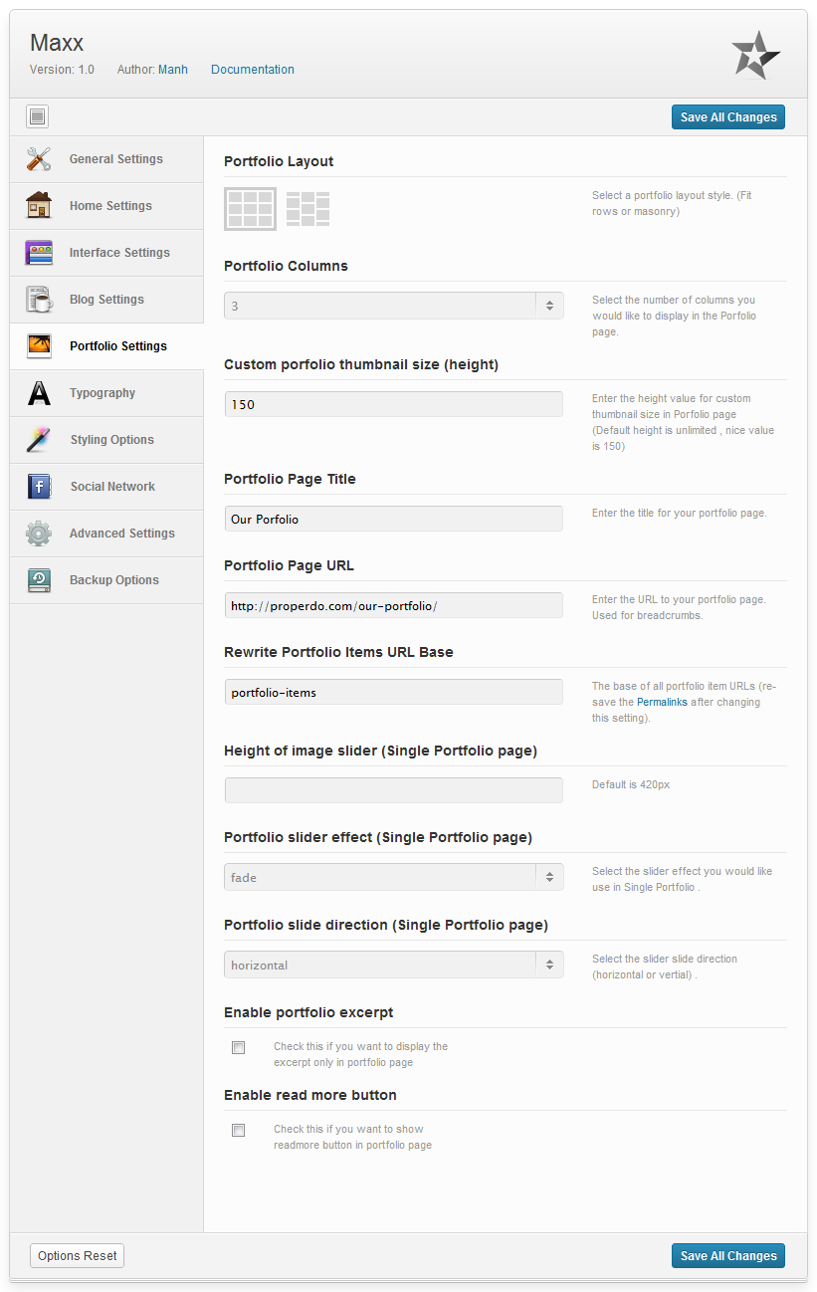Choose the fit rows grid layout
817x1292 pixels.
251,209
